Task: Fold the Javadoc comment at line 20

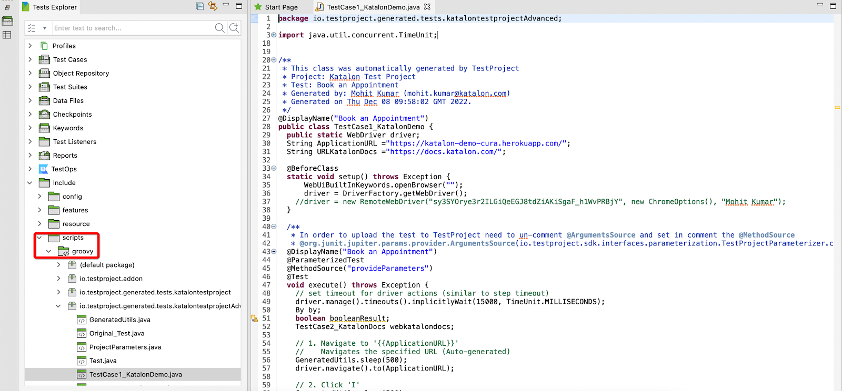Action: pyautogui.click(x=274, y=60)
